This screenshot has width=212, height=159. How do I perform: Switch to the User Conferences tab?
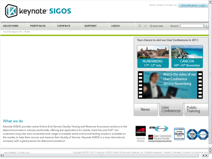coord(171,109)
